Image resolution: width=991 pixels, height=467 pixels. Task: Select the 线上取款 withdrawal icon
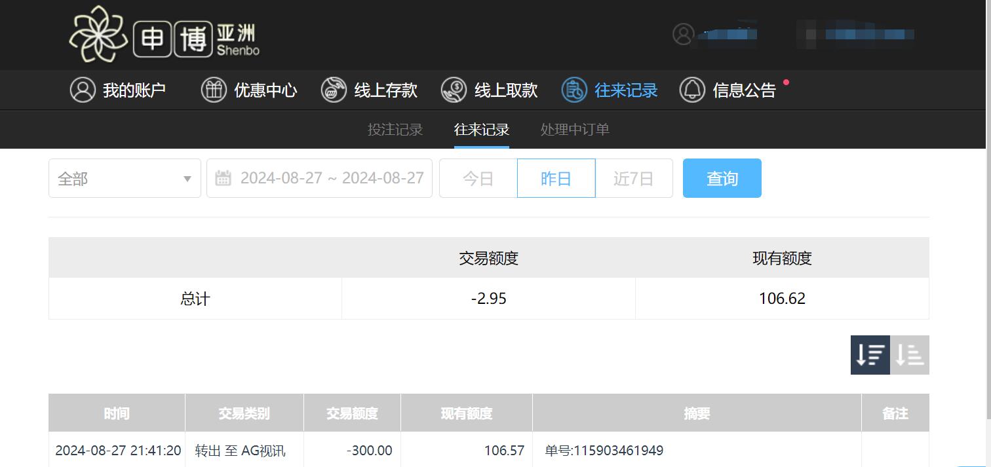[x=453, y=90]
